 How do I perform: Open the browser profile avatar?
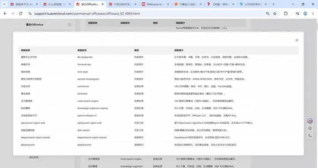coord(305,14)
